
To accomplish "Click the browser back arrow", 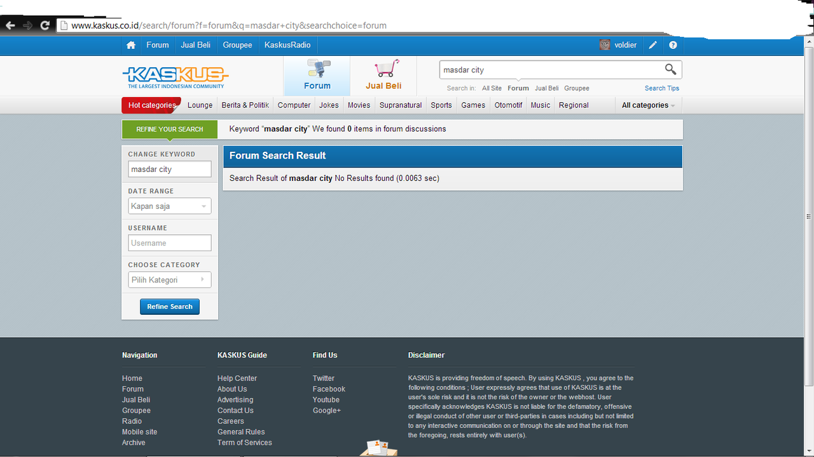I will coord(10,25).
